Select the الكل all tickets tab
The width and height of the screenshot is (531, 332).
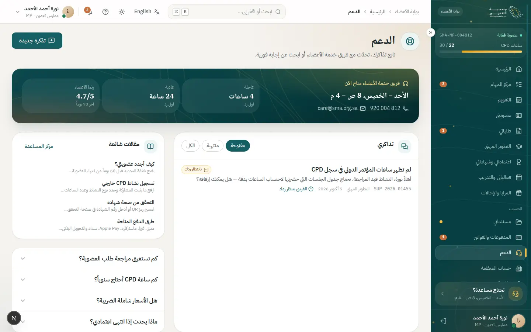pyautogui.click(x=191, y=146)
